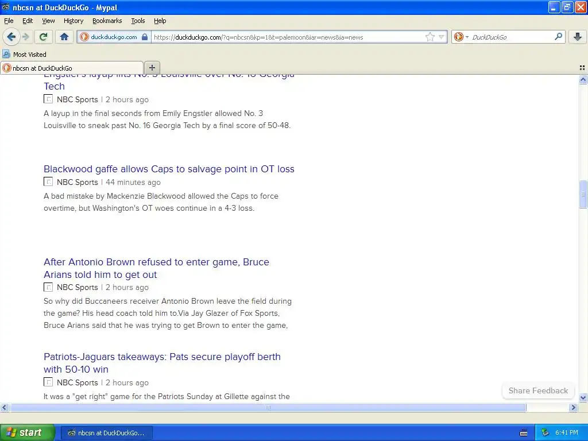Reload the page with the refresh icon
The width and height of the screenshot is (588, 441).
tap(44, 37)
